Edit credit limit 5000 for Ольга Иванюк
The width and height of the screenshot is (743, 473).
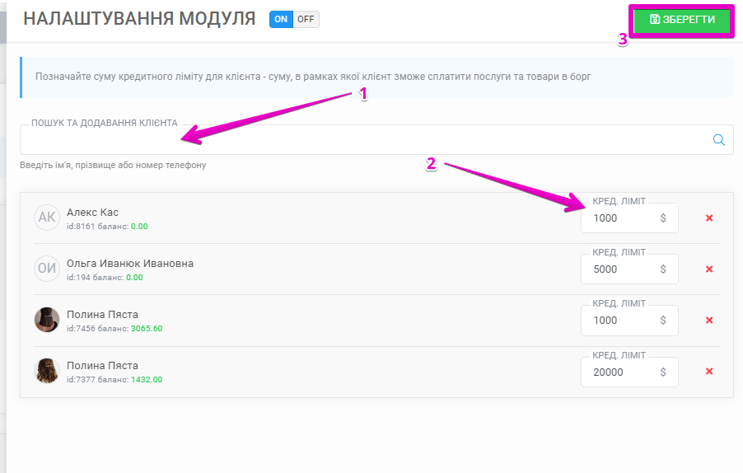point(629,269)
